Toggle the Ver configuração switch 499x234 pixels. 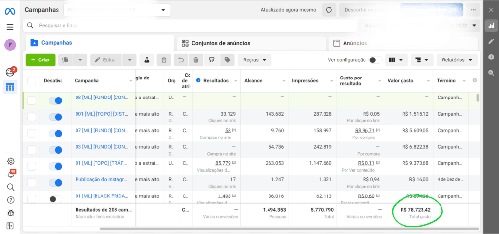[375, 60]
